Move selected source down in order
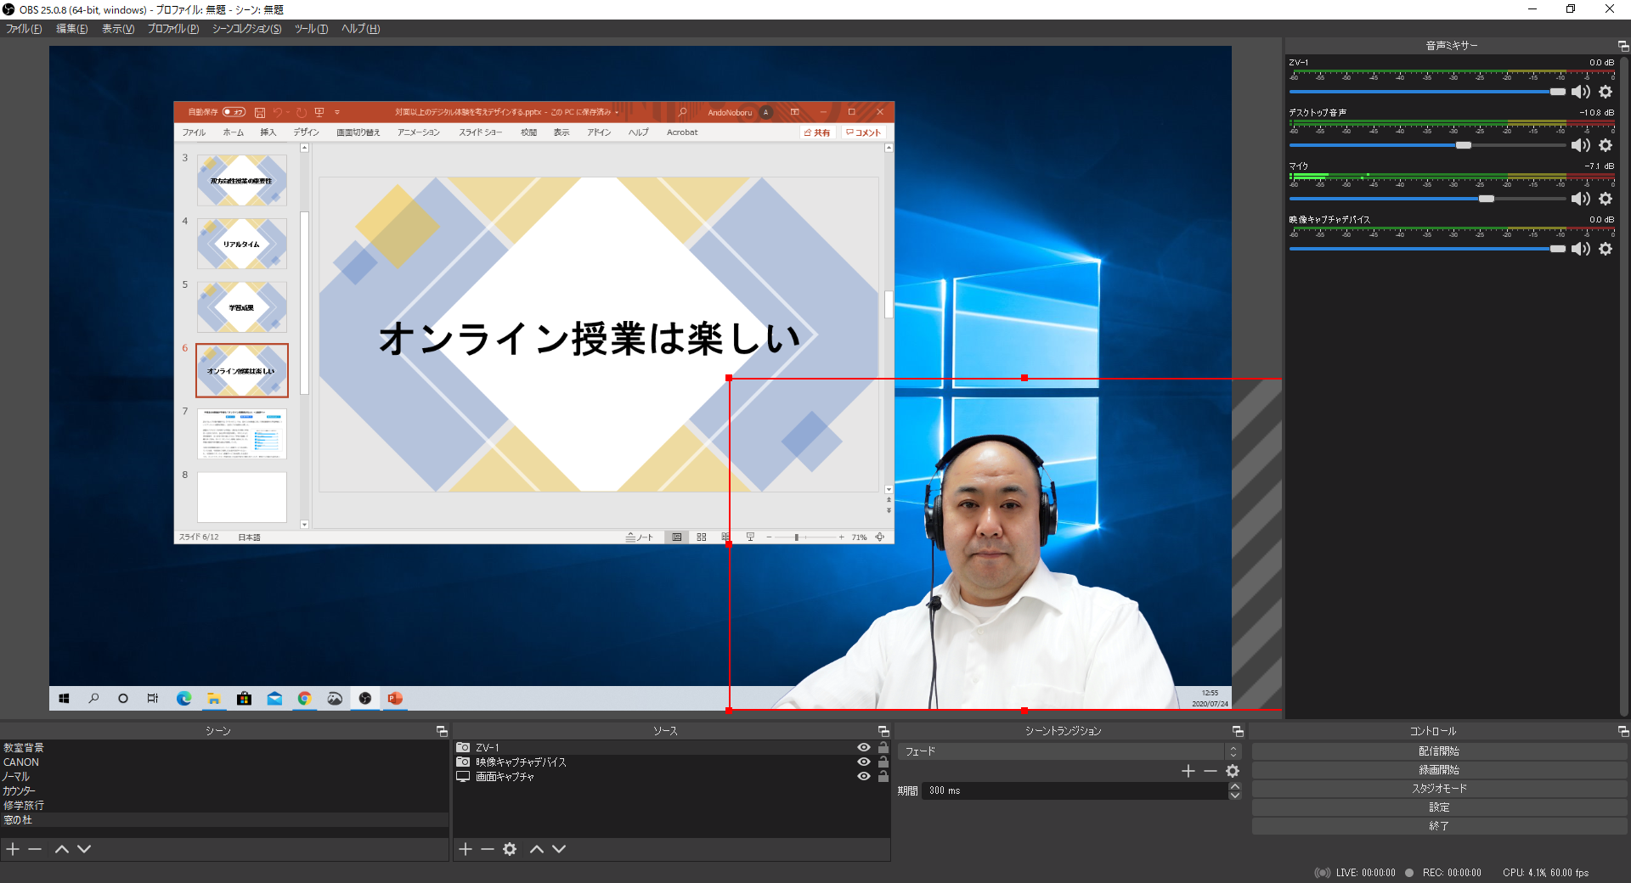Image resolution: width=1631 pixels, height=883 pixels. [559, 849]
